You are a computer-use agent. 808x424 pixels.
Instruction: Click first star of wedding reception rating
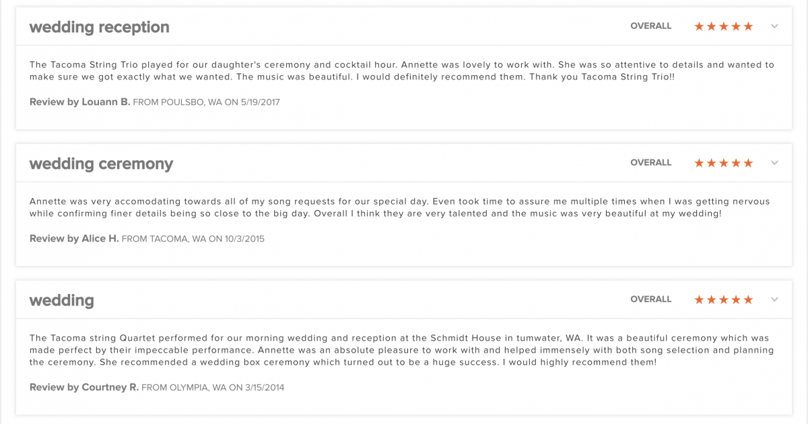point(699,26)
